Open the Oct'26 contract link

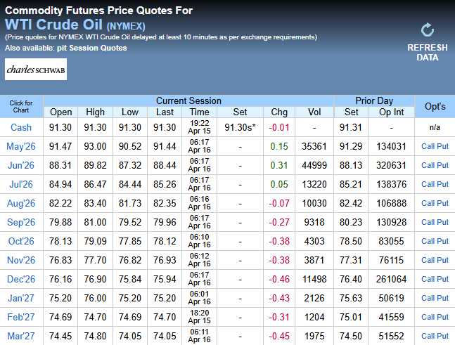21,241
